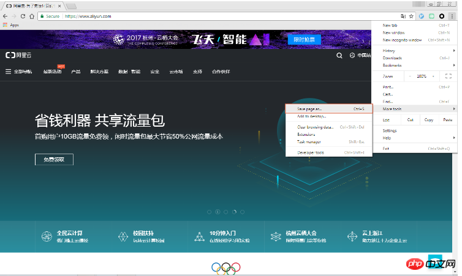The height and width of the screenshot is (276, 462).
Task: Open the 最新活动 nav link
Action: coord(53,72)
